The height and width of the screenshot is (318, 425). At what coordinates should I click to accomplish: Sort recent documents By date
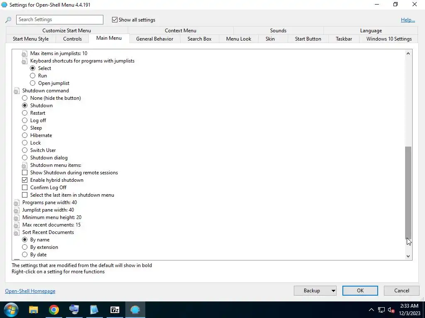click(24, 255)
